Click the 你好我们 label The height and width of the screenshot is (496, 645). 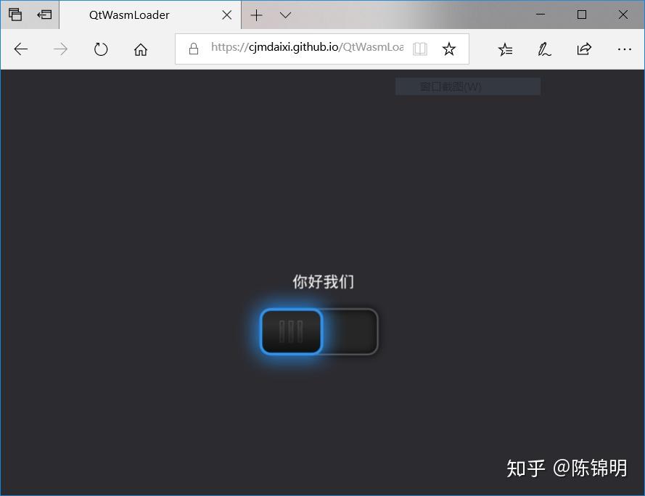[321, 281]
